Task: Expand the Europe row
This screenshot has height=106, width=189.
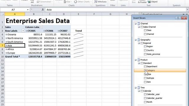Action: [x=6, y=53]
